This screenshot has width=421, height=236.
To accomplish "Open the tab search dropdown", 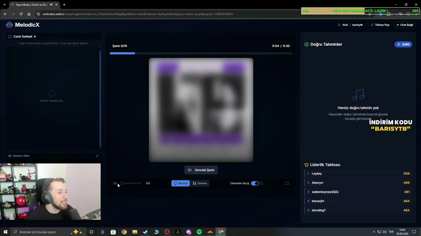I will (x=4, y=5).
